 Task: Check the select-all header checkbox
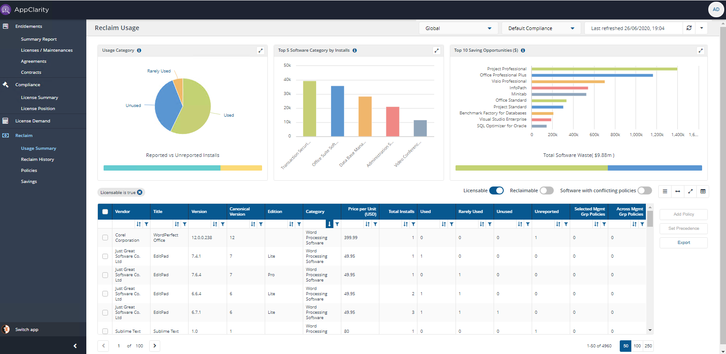click(x=105, y=212)
